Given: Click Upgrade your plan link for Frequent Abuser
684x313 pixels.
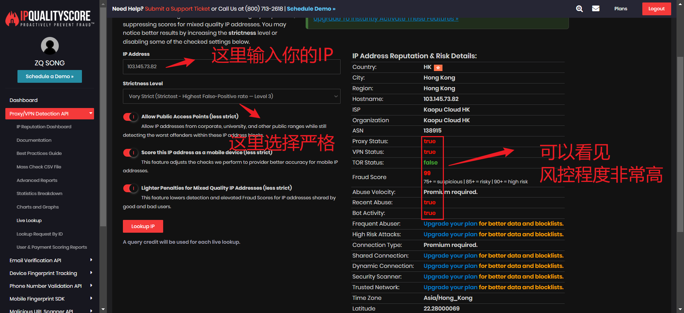Looking at the screenshot, I should click(x=450, y=224).
